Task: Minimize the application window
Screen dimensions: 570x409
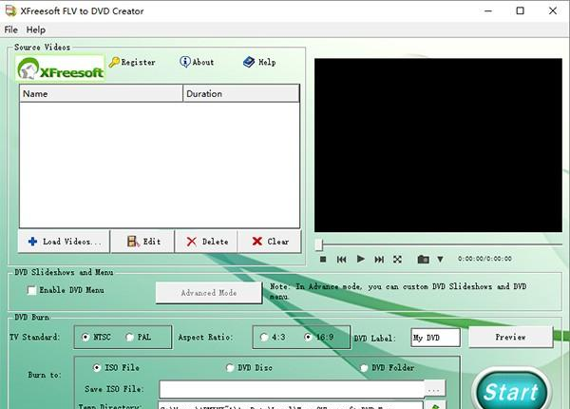Action: click(488, 10)
